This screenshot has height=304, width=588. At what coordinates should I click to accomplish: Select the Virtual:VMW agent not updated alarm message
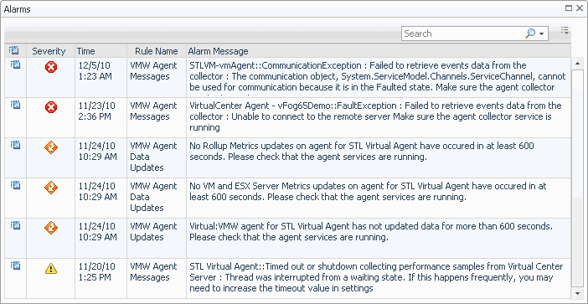[371, 232]
